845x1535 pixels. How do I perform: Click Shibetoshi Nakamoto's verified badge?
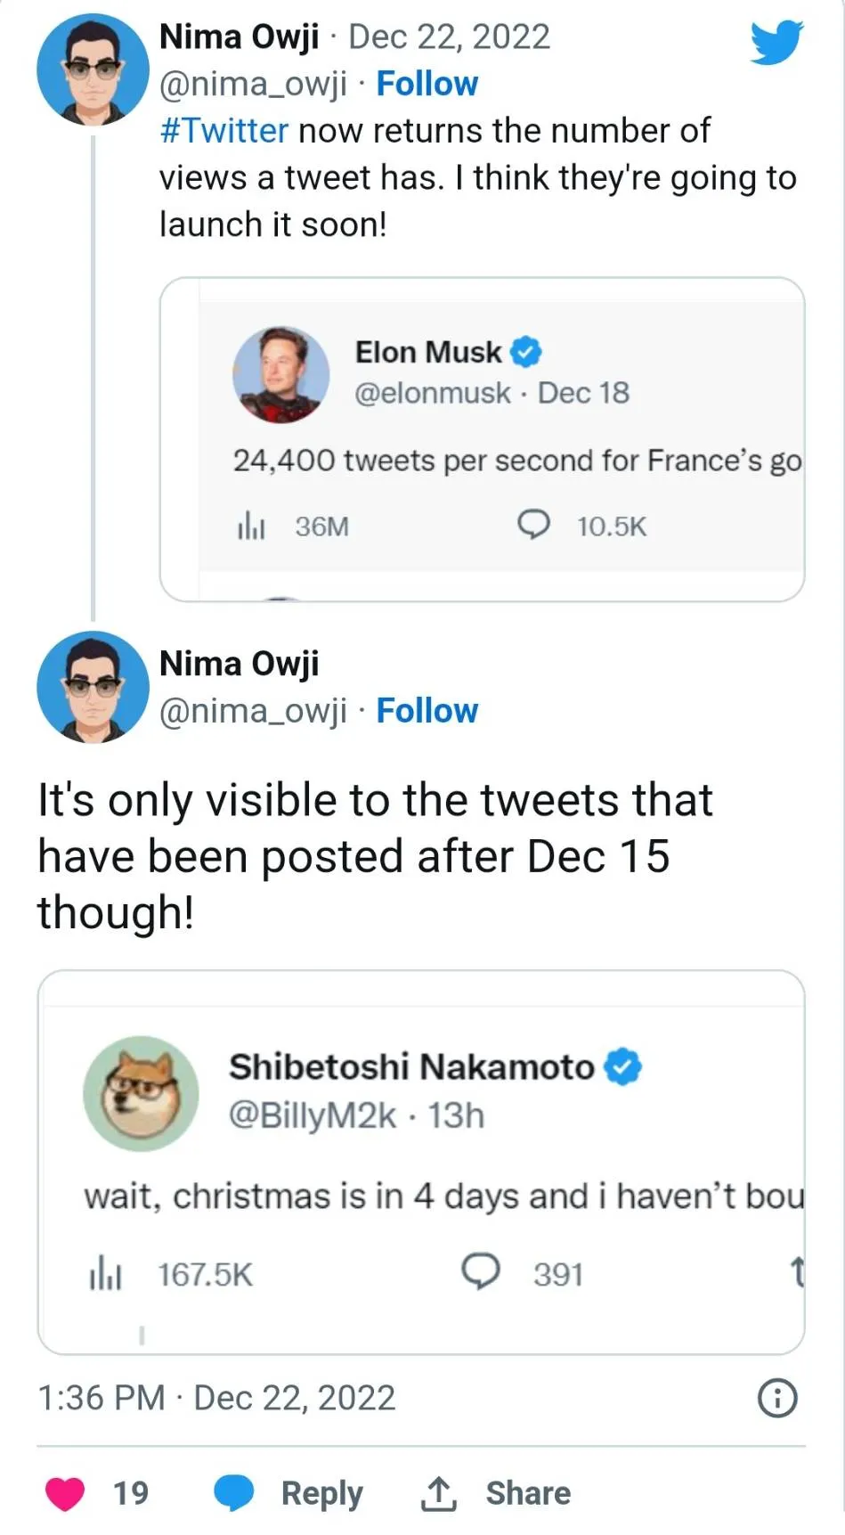[623, 1066]
